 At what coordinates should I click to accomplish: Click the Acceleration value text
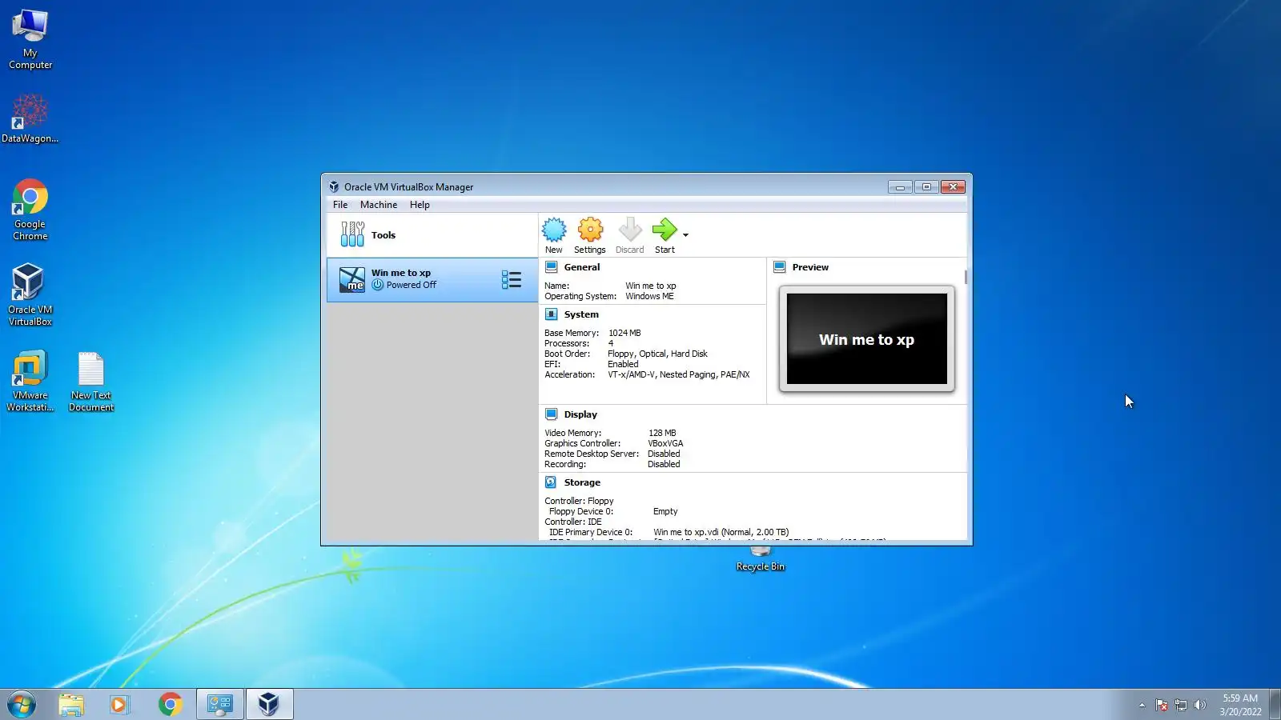click(x=678, y=374)
